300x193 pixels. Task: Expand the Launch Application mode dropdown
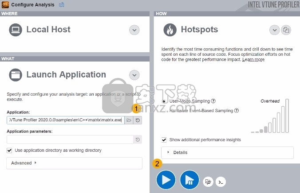(134, 75)
